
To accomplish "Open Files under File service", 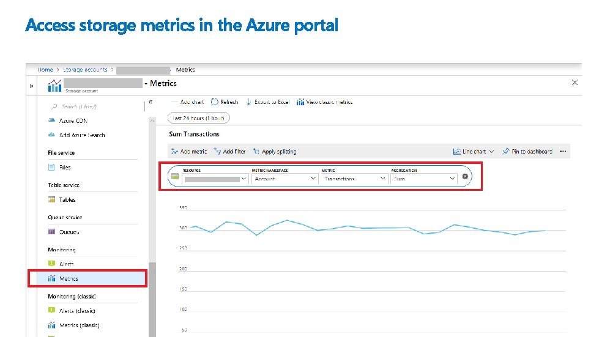I will [65, 167].
